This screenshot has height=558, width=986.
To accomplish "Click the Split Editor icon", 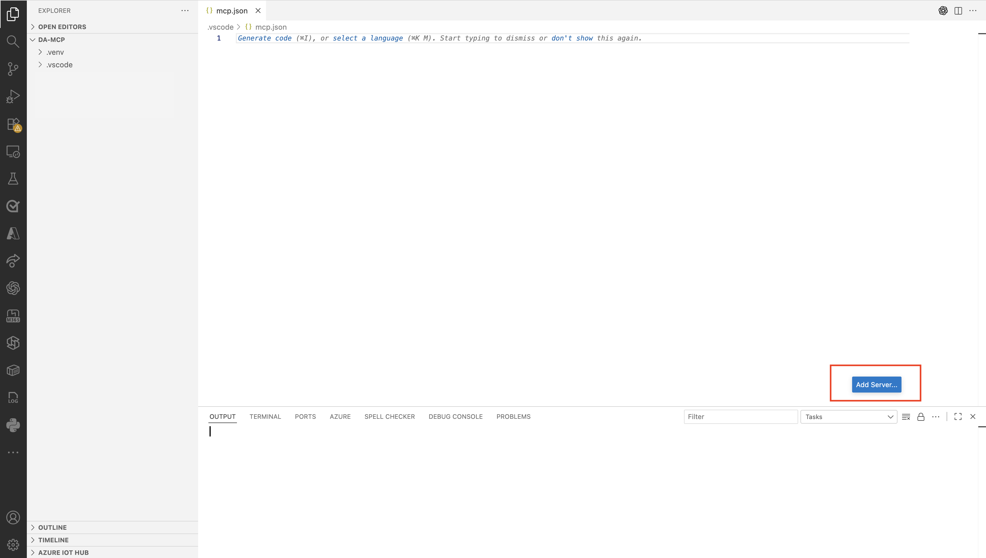I will pyautogui.click(x=958, y=11).
